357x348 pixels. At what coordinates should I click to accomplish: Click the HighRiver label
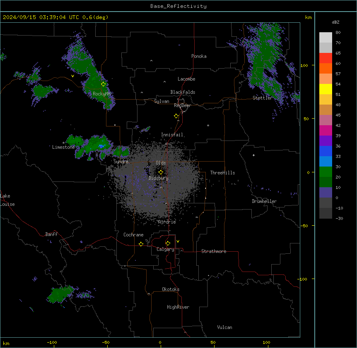pyautogui.click(x=178, y=307)
